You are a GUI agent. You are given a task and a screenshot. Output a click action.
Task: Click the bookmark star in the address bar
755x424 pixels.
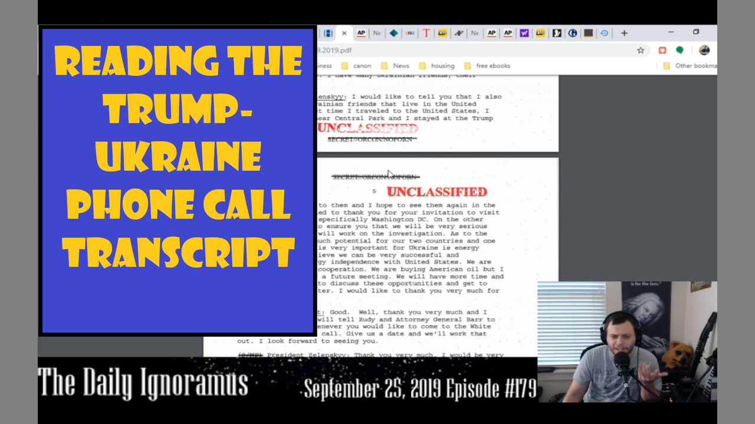[x=641, y=50]
